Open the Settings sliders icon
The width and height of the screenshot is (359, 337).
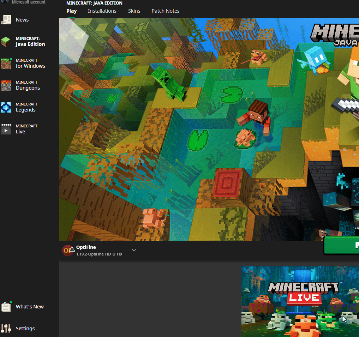pos(6,329)
